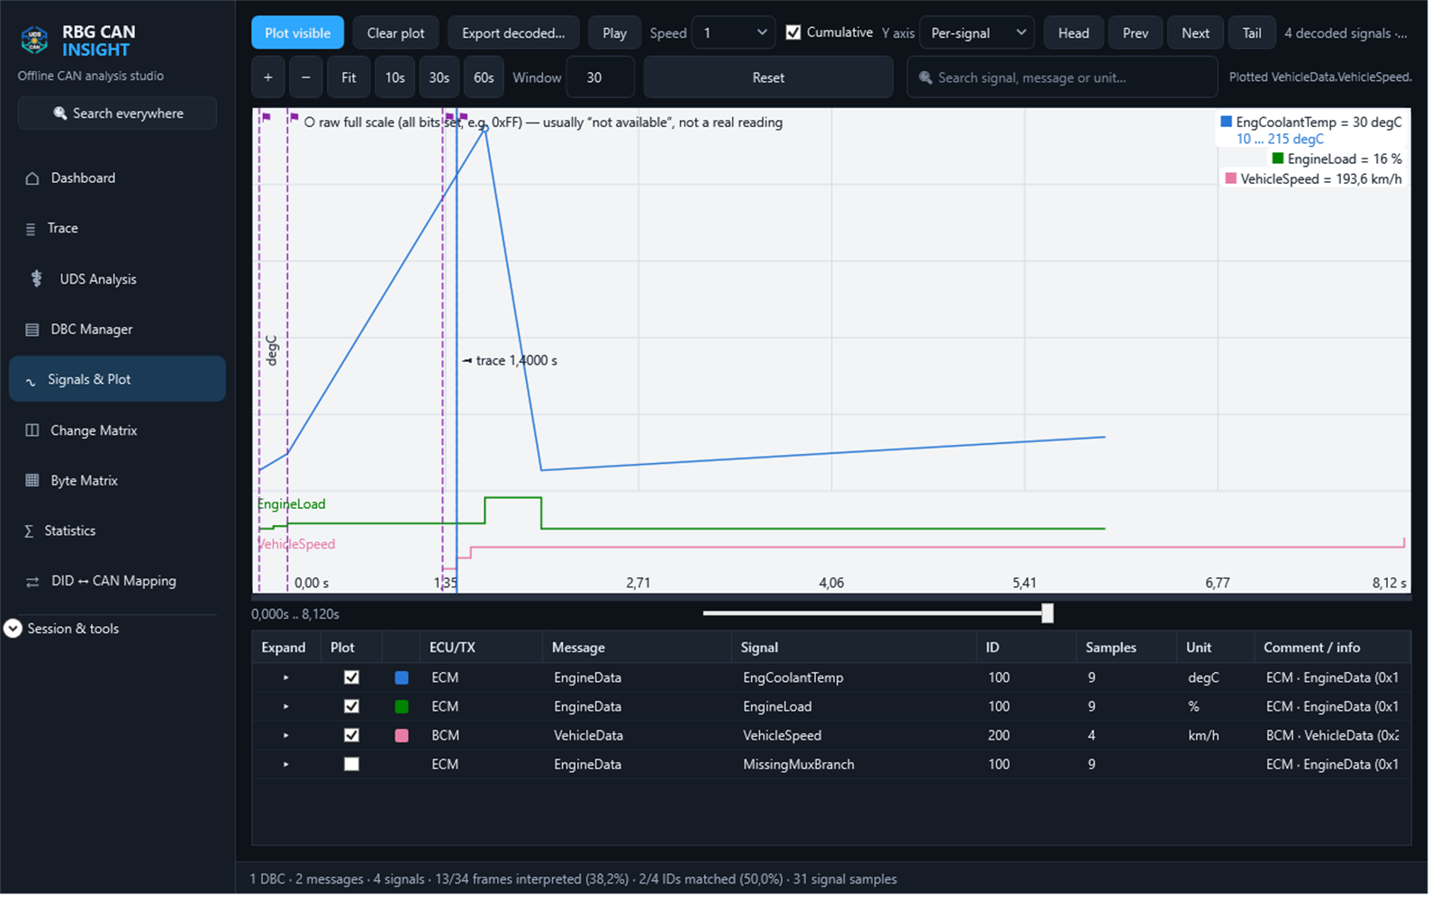Click the Statistics sigma icon
This screenshot has width=1441, height=907.
[29, 531]
